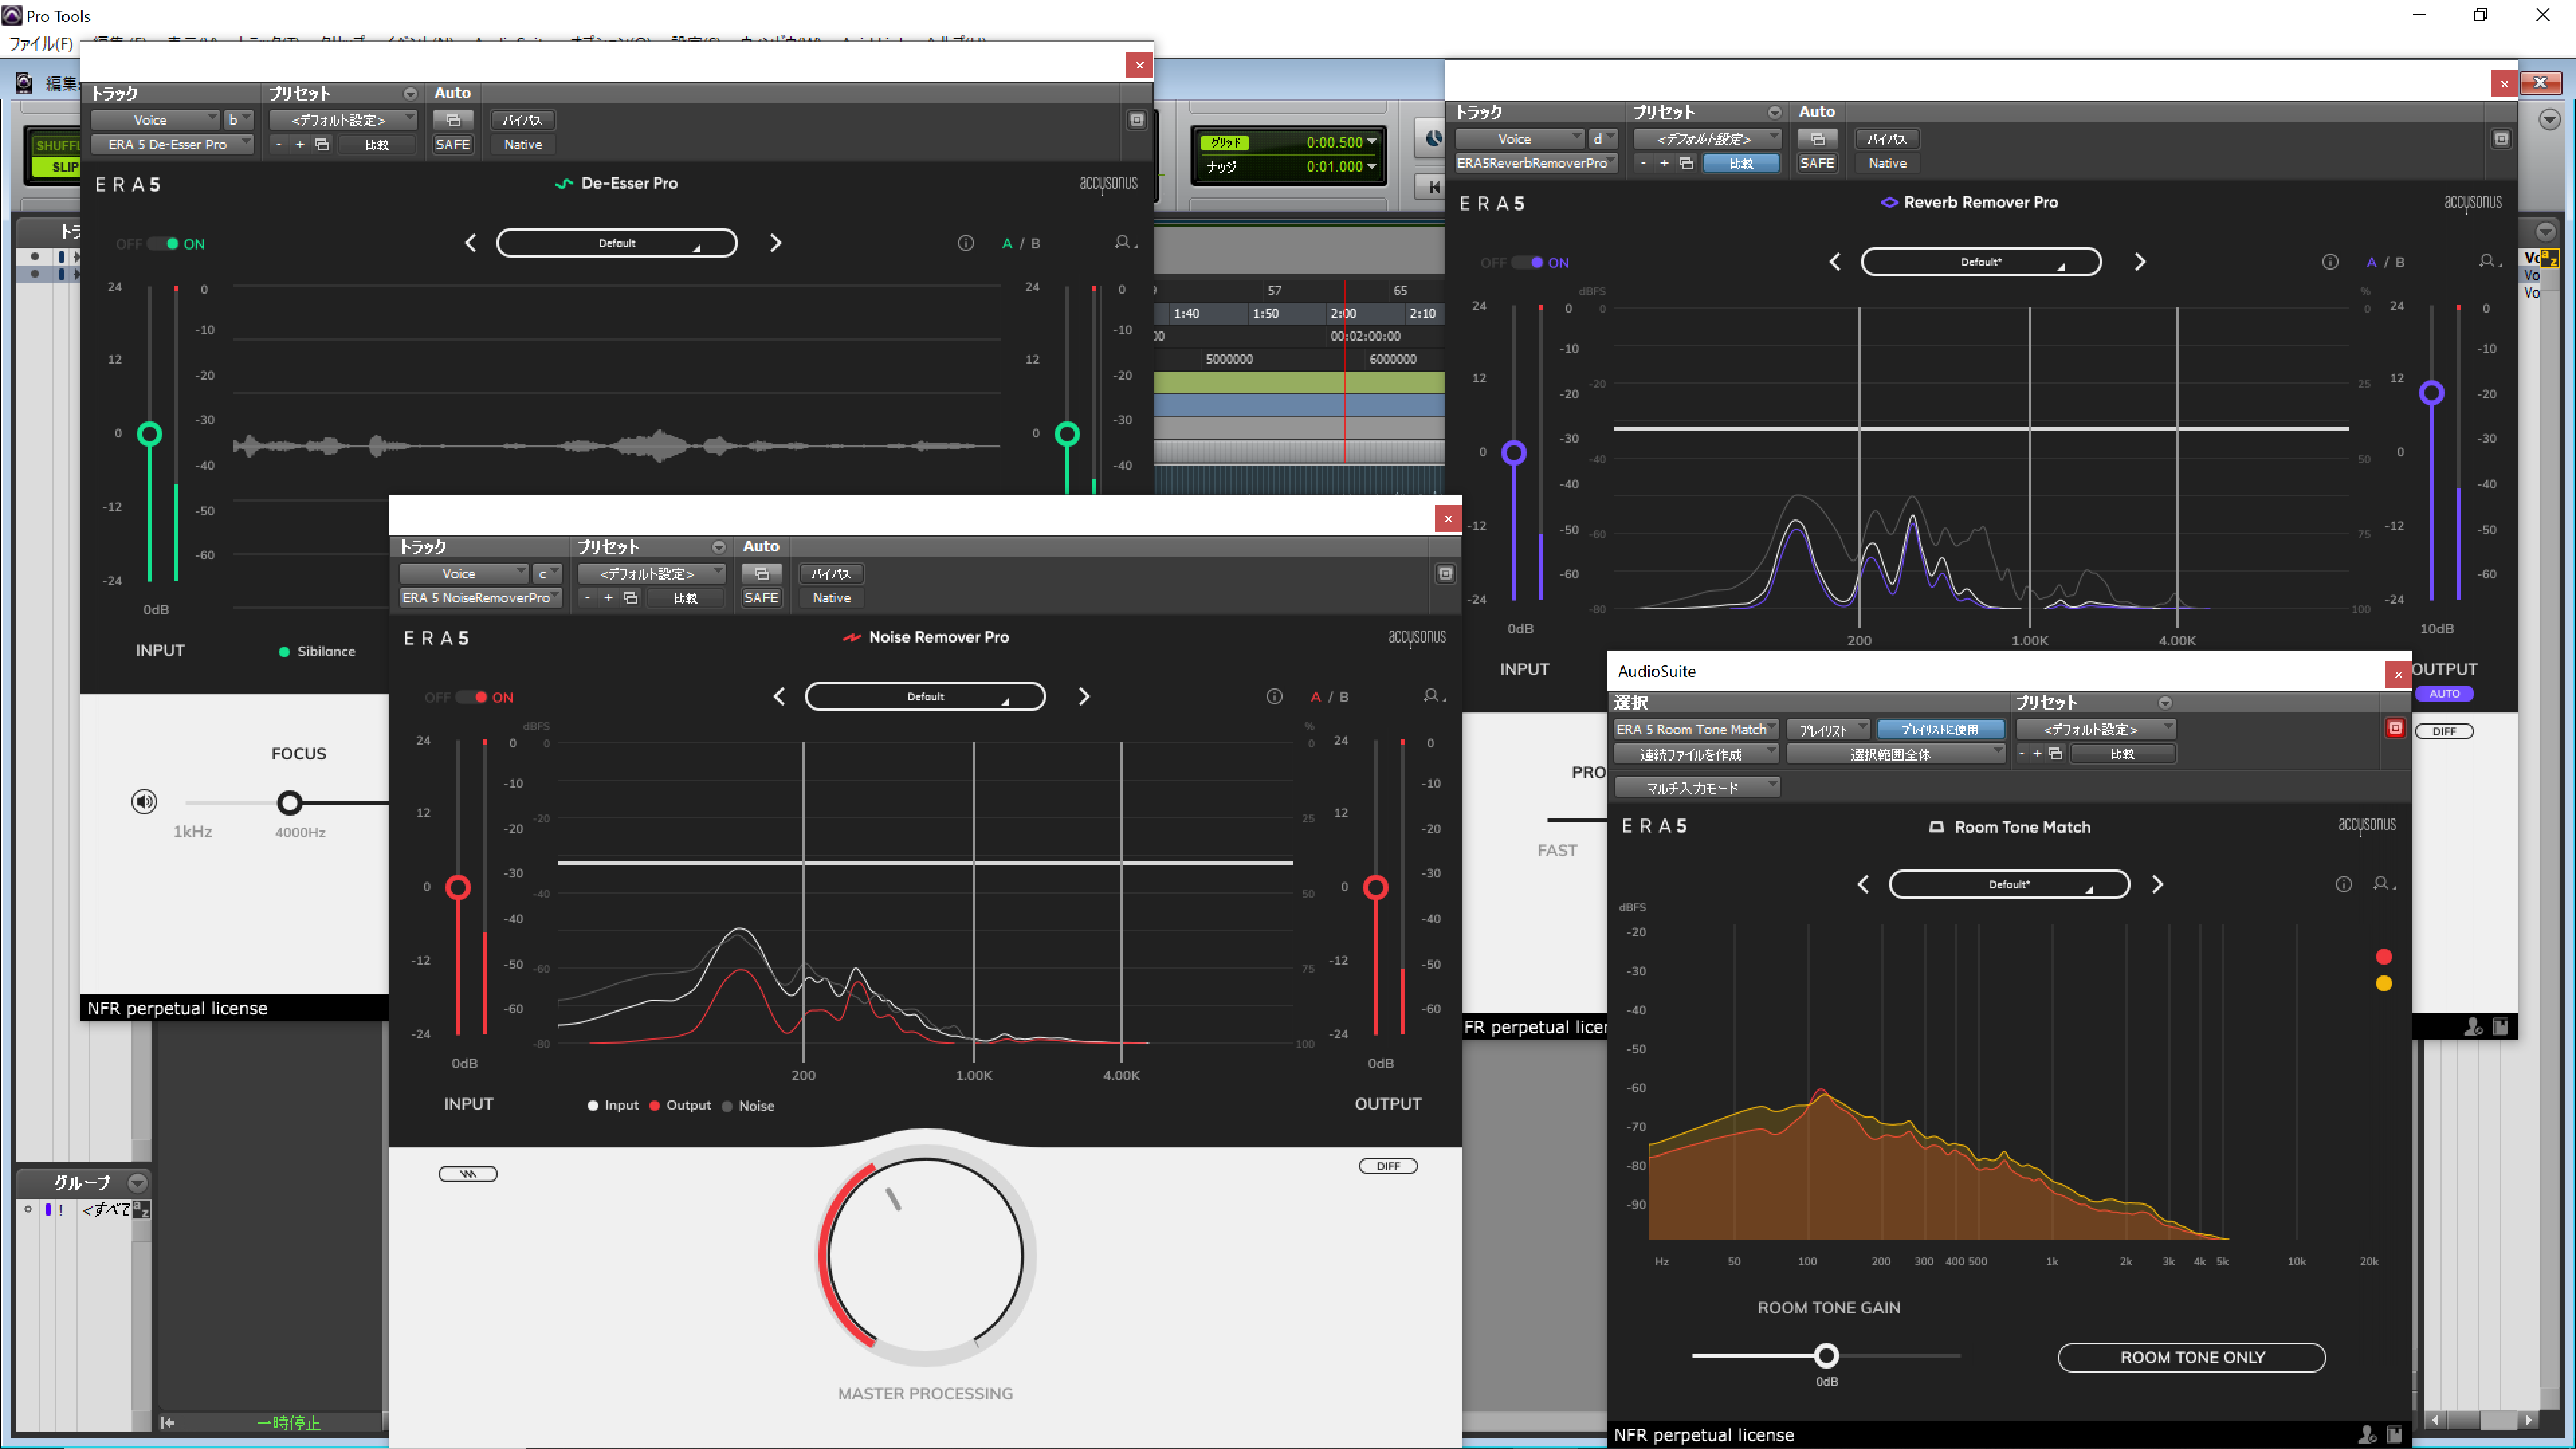Open account icon in Noise Remover Pro

click(x=1433, y=696)
